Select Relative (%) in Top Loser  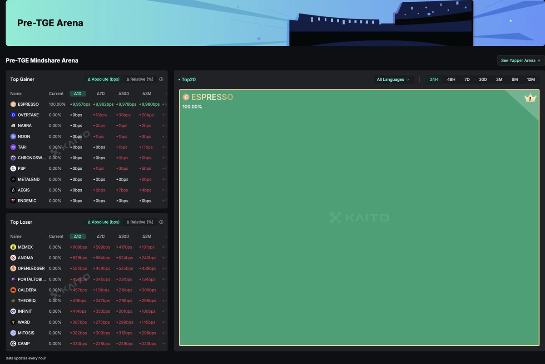pyautogui.click(x=140, y=222)
